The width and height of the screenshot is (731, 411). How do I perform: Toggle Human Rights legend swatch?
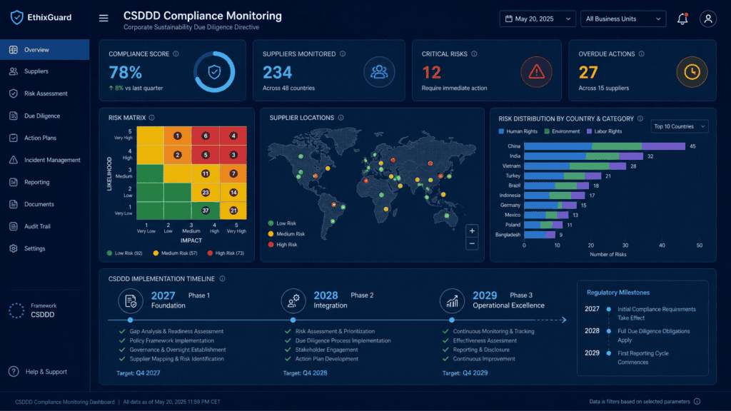pyautogui.click(x=501, y=131)
